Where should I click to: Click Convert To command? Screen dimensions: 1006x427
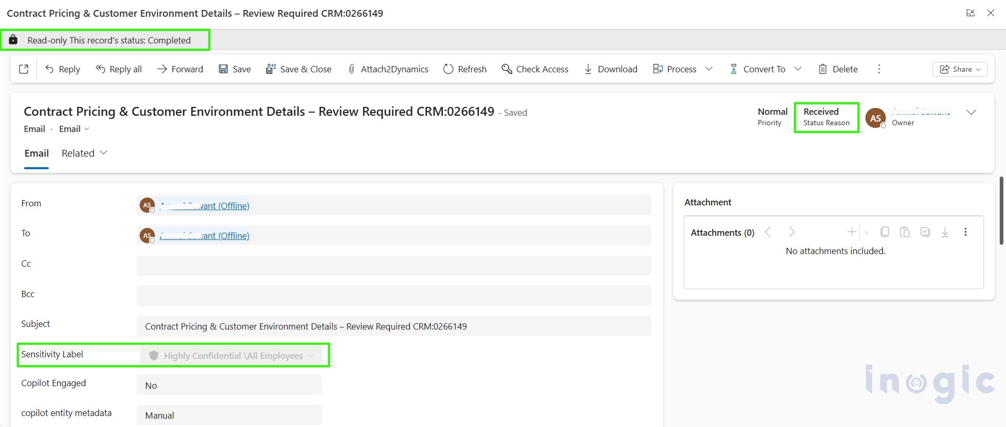(757, 69)
